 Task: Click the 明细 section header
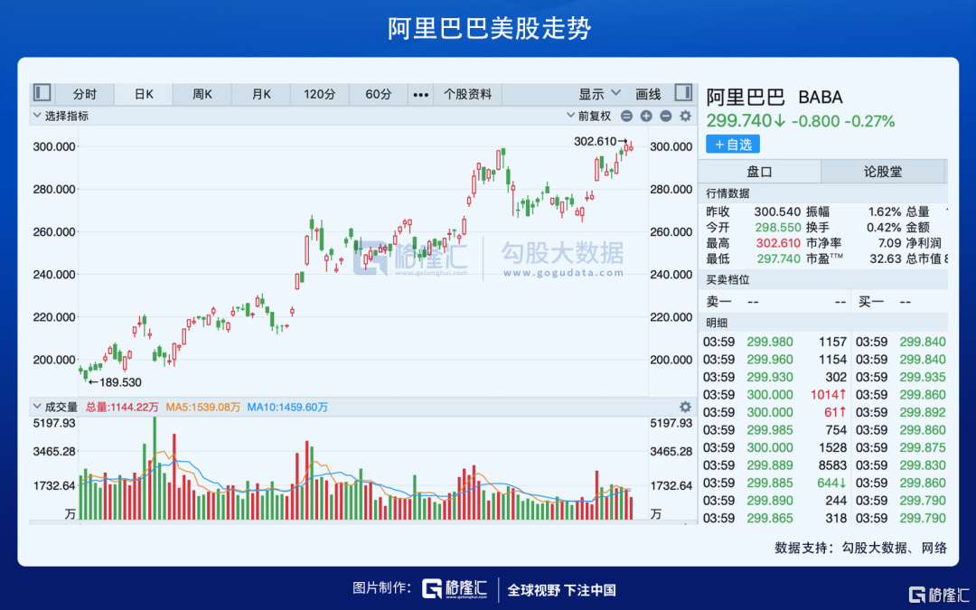pos(717,323)
